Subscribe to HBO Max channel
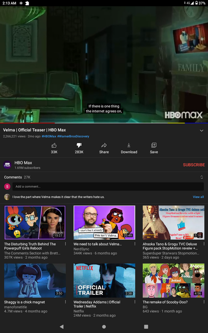The height and width of the screenshot is (333, 208). [x=194, y=165]
